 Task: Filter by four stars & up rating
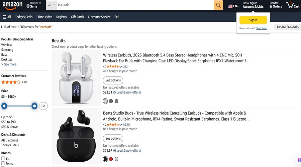tap(11, 82)
